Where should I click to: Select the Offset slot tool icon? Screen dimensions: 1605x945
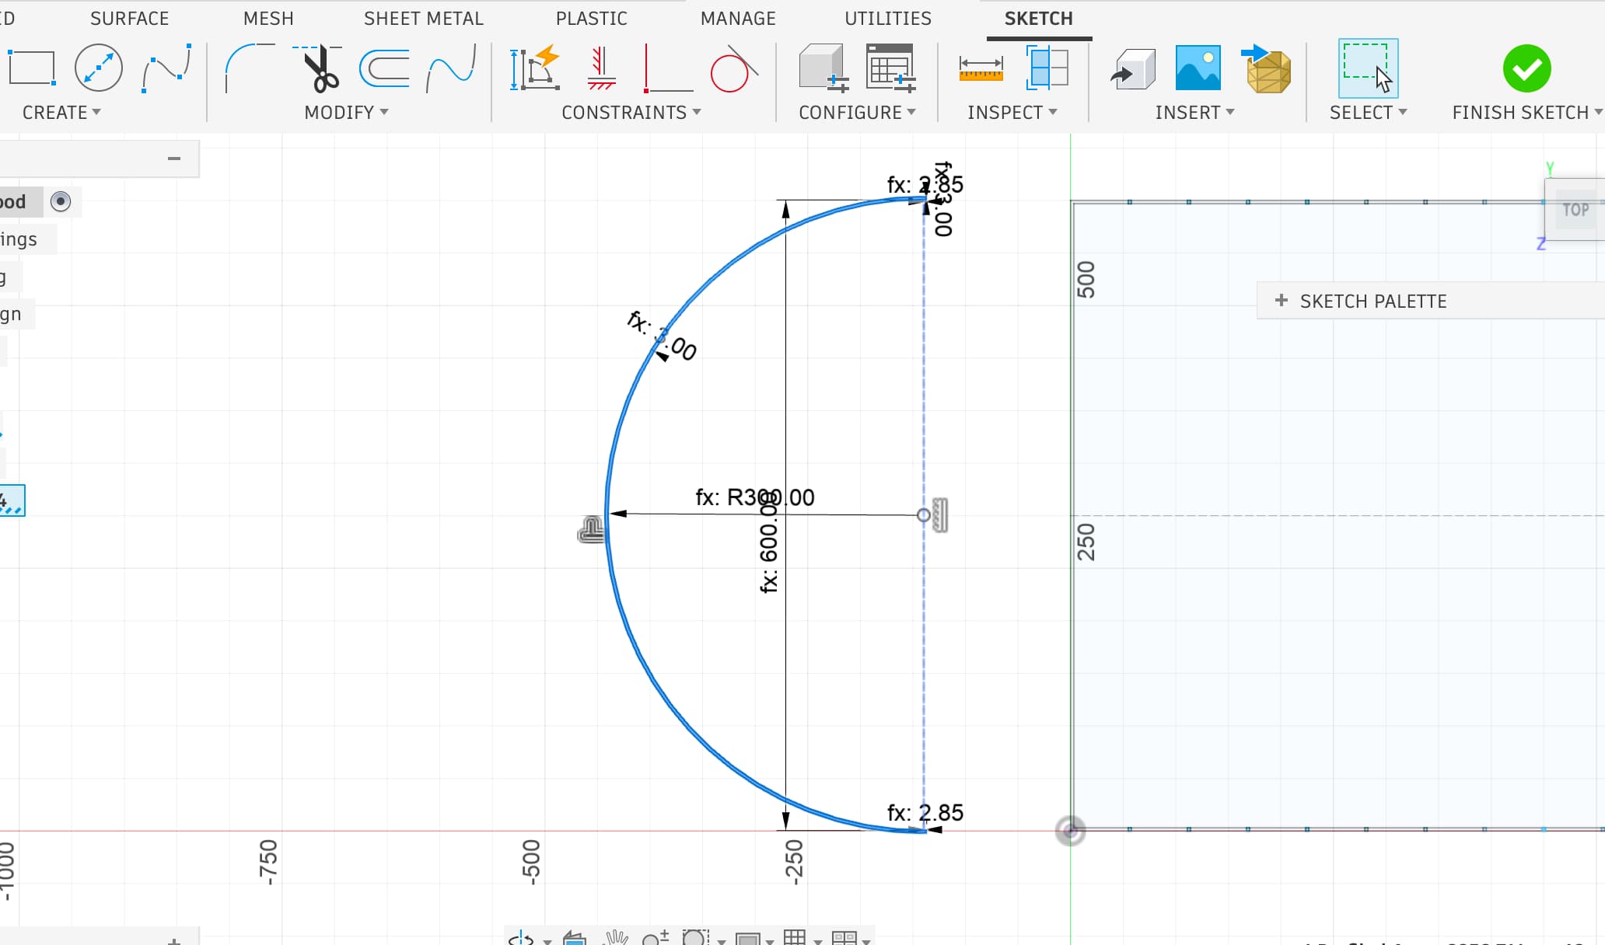pos(385,69)
